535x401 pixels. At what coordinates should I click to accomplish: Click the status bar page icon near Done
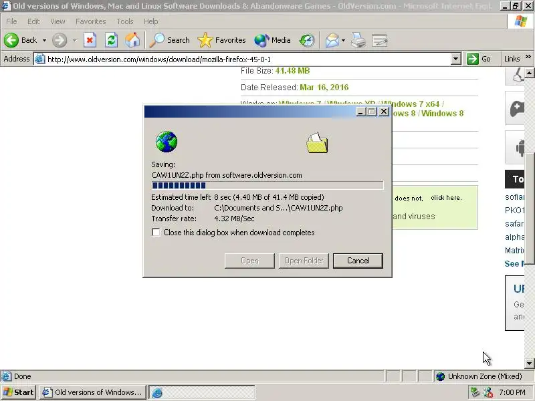pos(6,376)
